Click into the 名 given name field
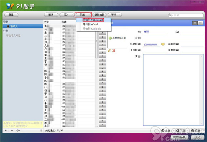Screen dimensions: 207x142 pos(192,32)
